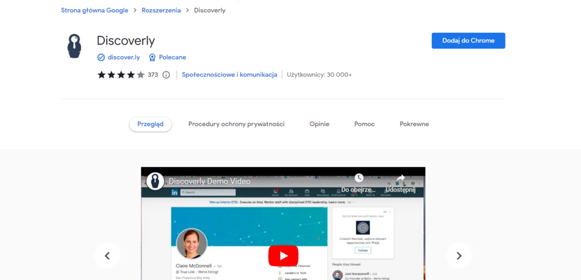Select the Przegląd tab
Screen dimensions: 581x280
pyautogui.click(x=150, y=124)
